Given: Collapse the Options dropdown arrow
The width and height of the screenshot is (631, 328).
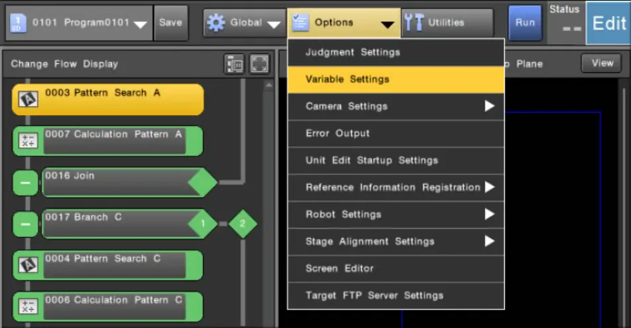Looking at the screenshot, I should pyautogui.click(x=387, y=25).
